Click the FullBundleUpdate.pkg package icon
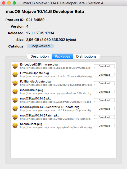This screenshot has width=127, height=169. pyautogui.click(x=15, y=83)
